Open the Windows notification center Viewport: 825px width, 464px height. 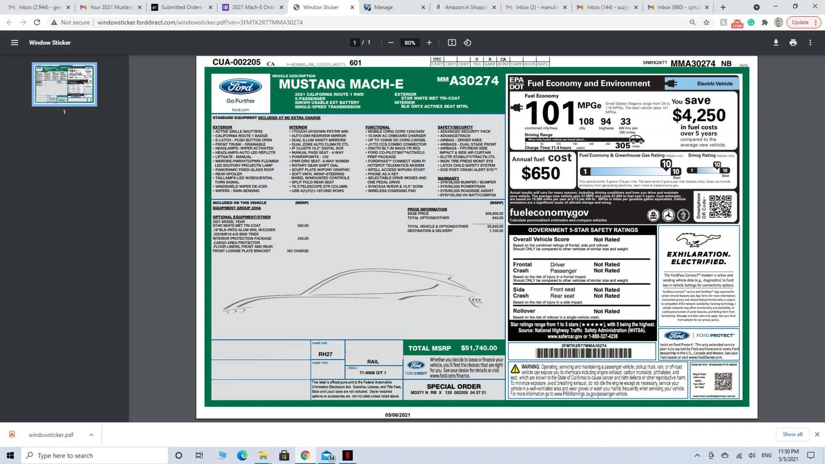tap(811, 455)
